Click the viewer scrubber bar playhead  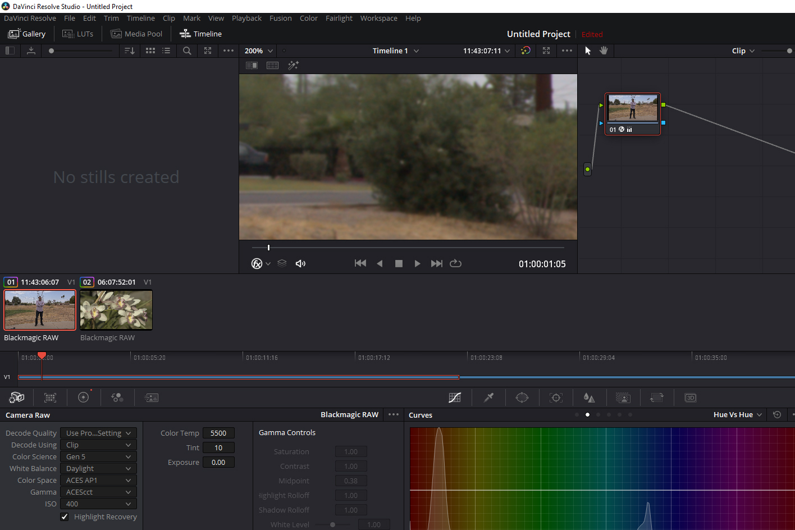click(268, 248)
